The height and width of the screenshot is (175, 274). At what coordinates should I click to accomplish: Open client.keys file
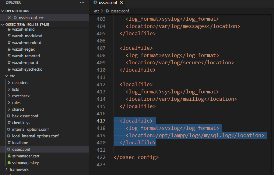tap(21, 123)
